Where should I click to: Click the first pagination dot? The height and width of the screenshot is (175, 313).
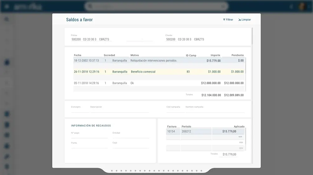coord(112,171)
